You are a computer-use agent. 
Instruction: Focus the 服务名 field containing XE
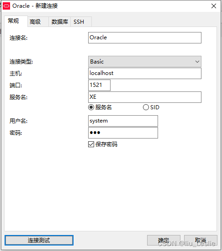tap(145, 97)
